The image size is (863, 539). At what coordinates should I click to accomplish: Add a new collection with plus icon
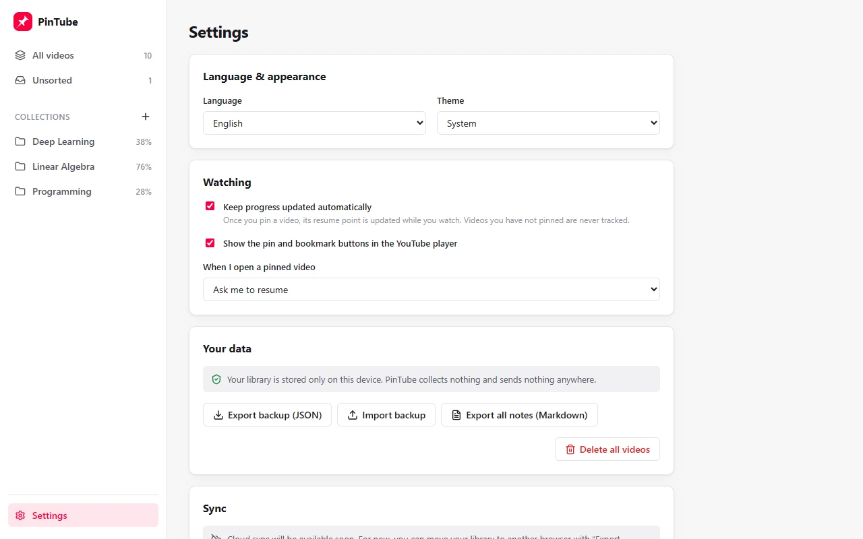(x=146, y=117)
